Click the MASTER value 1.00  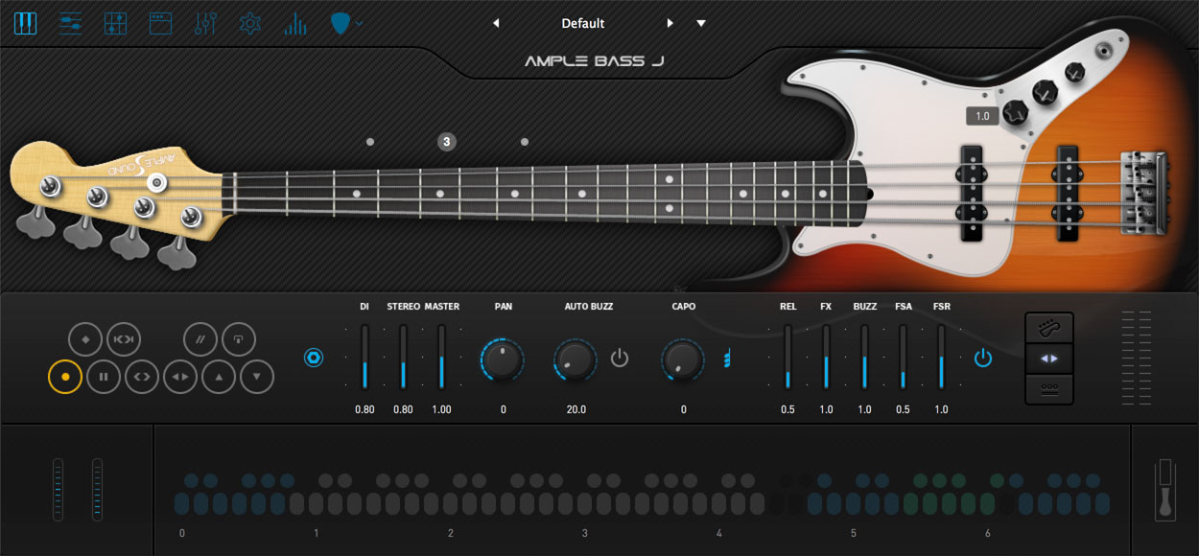click(441, 409)
